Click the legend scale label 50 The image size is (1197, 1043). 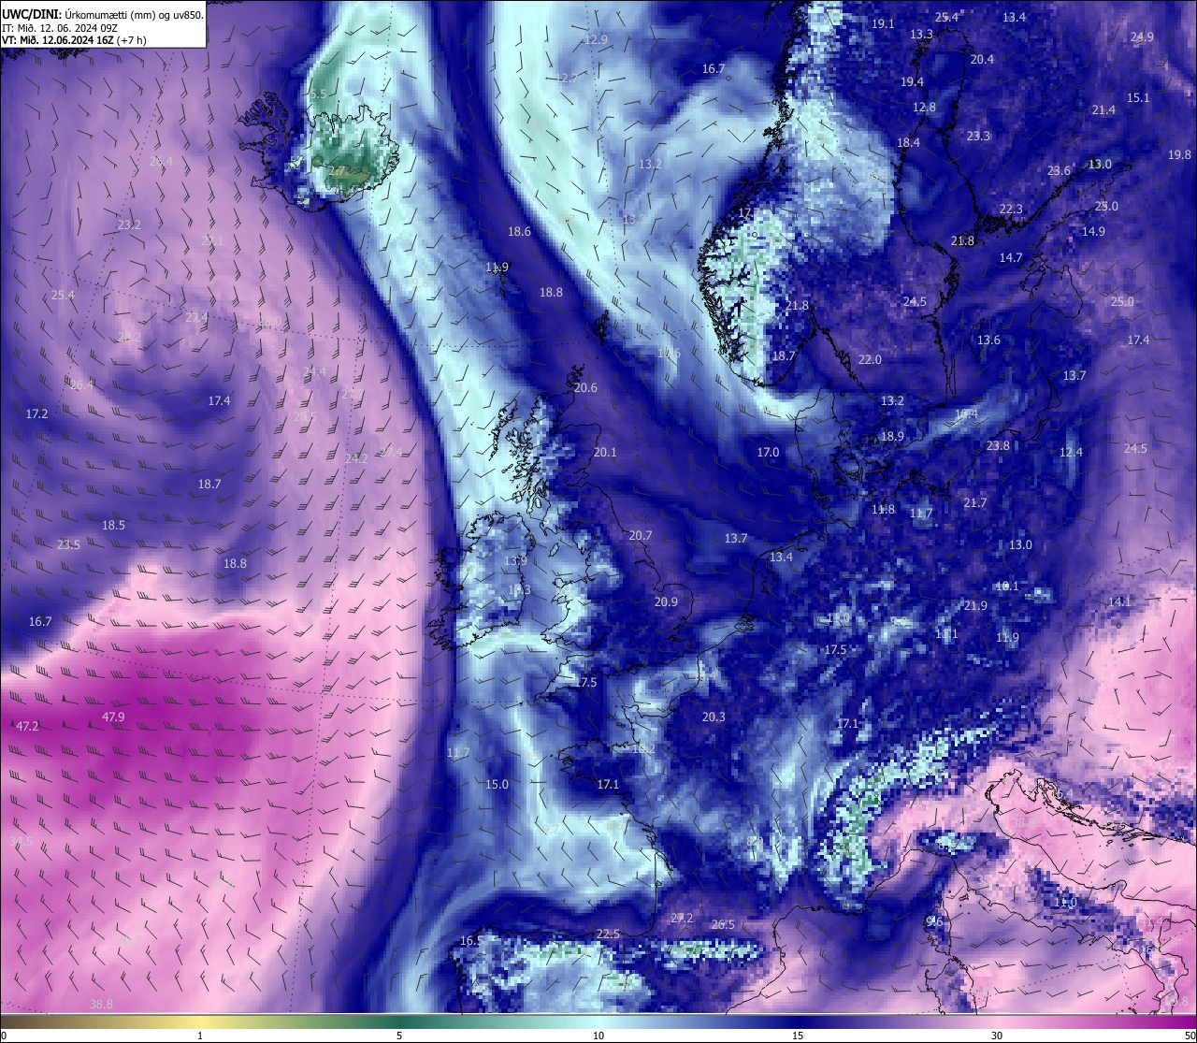pos(1190,1036)
